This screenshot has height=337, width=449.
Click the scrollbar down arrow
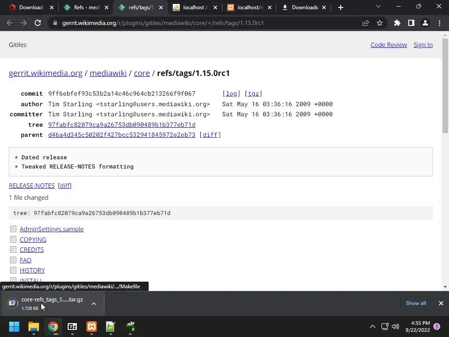tap(445, 287)
